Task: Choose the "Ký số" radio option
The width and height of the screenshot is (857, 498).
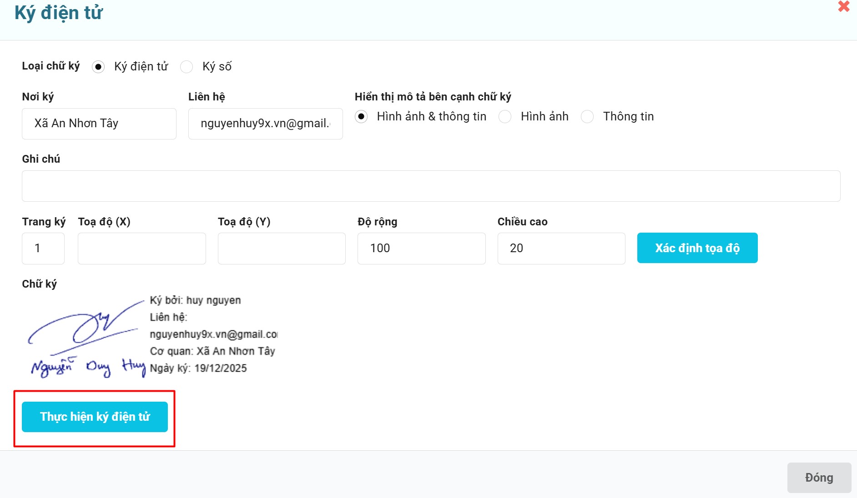Action: pos(187,67)
